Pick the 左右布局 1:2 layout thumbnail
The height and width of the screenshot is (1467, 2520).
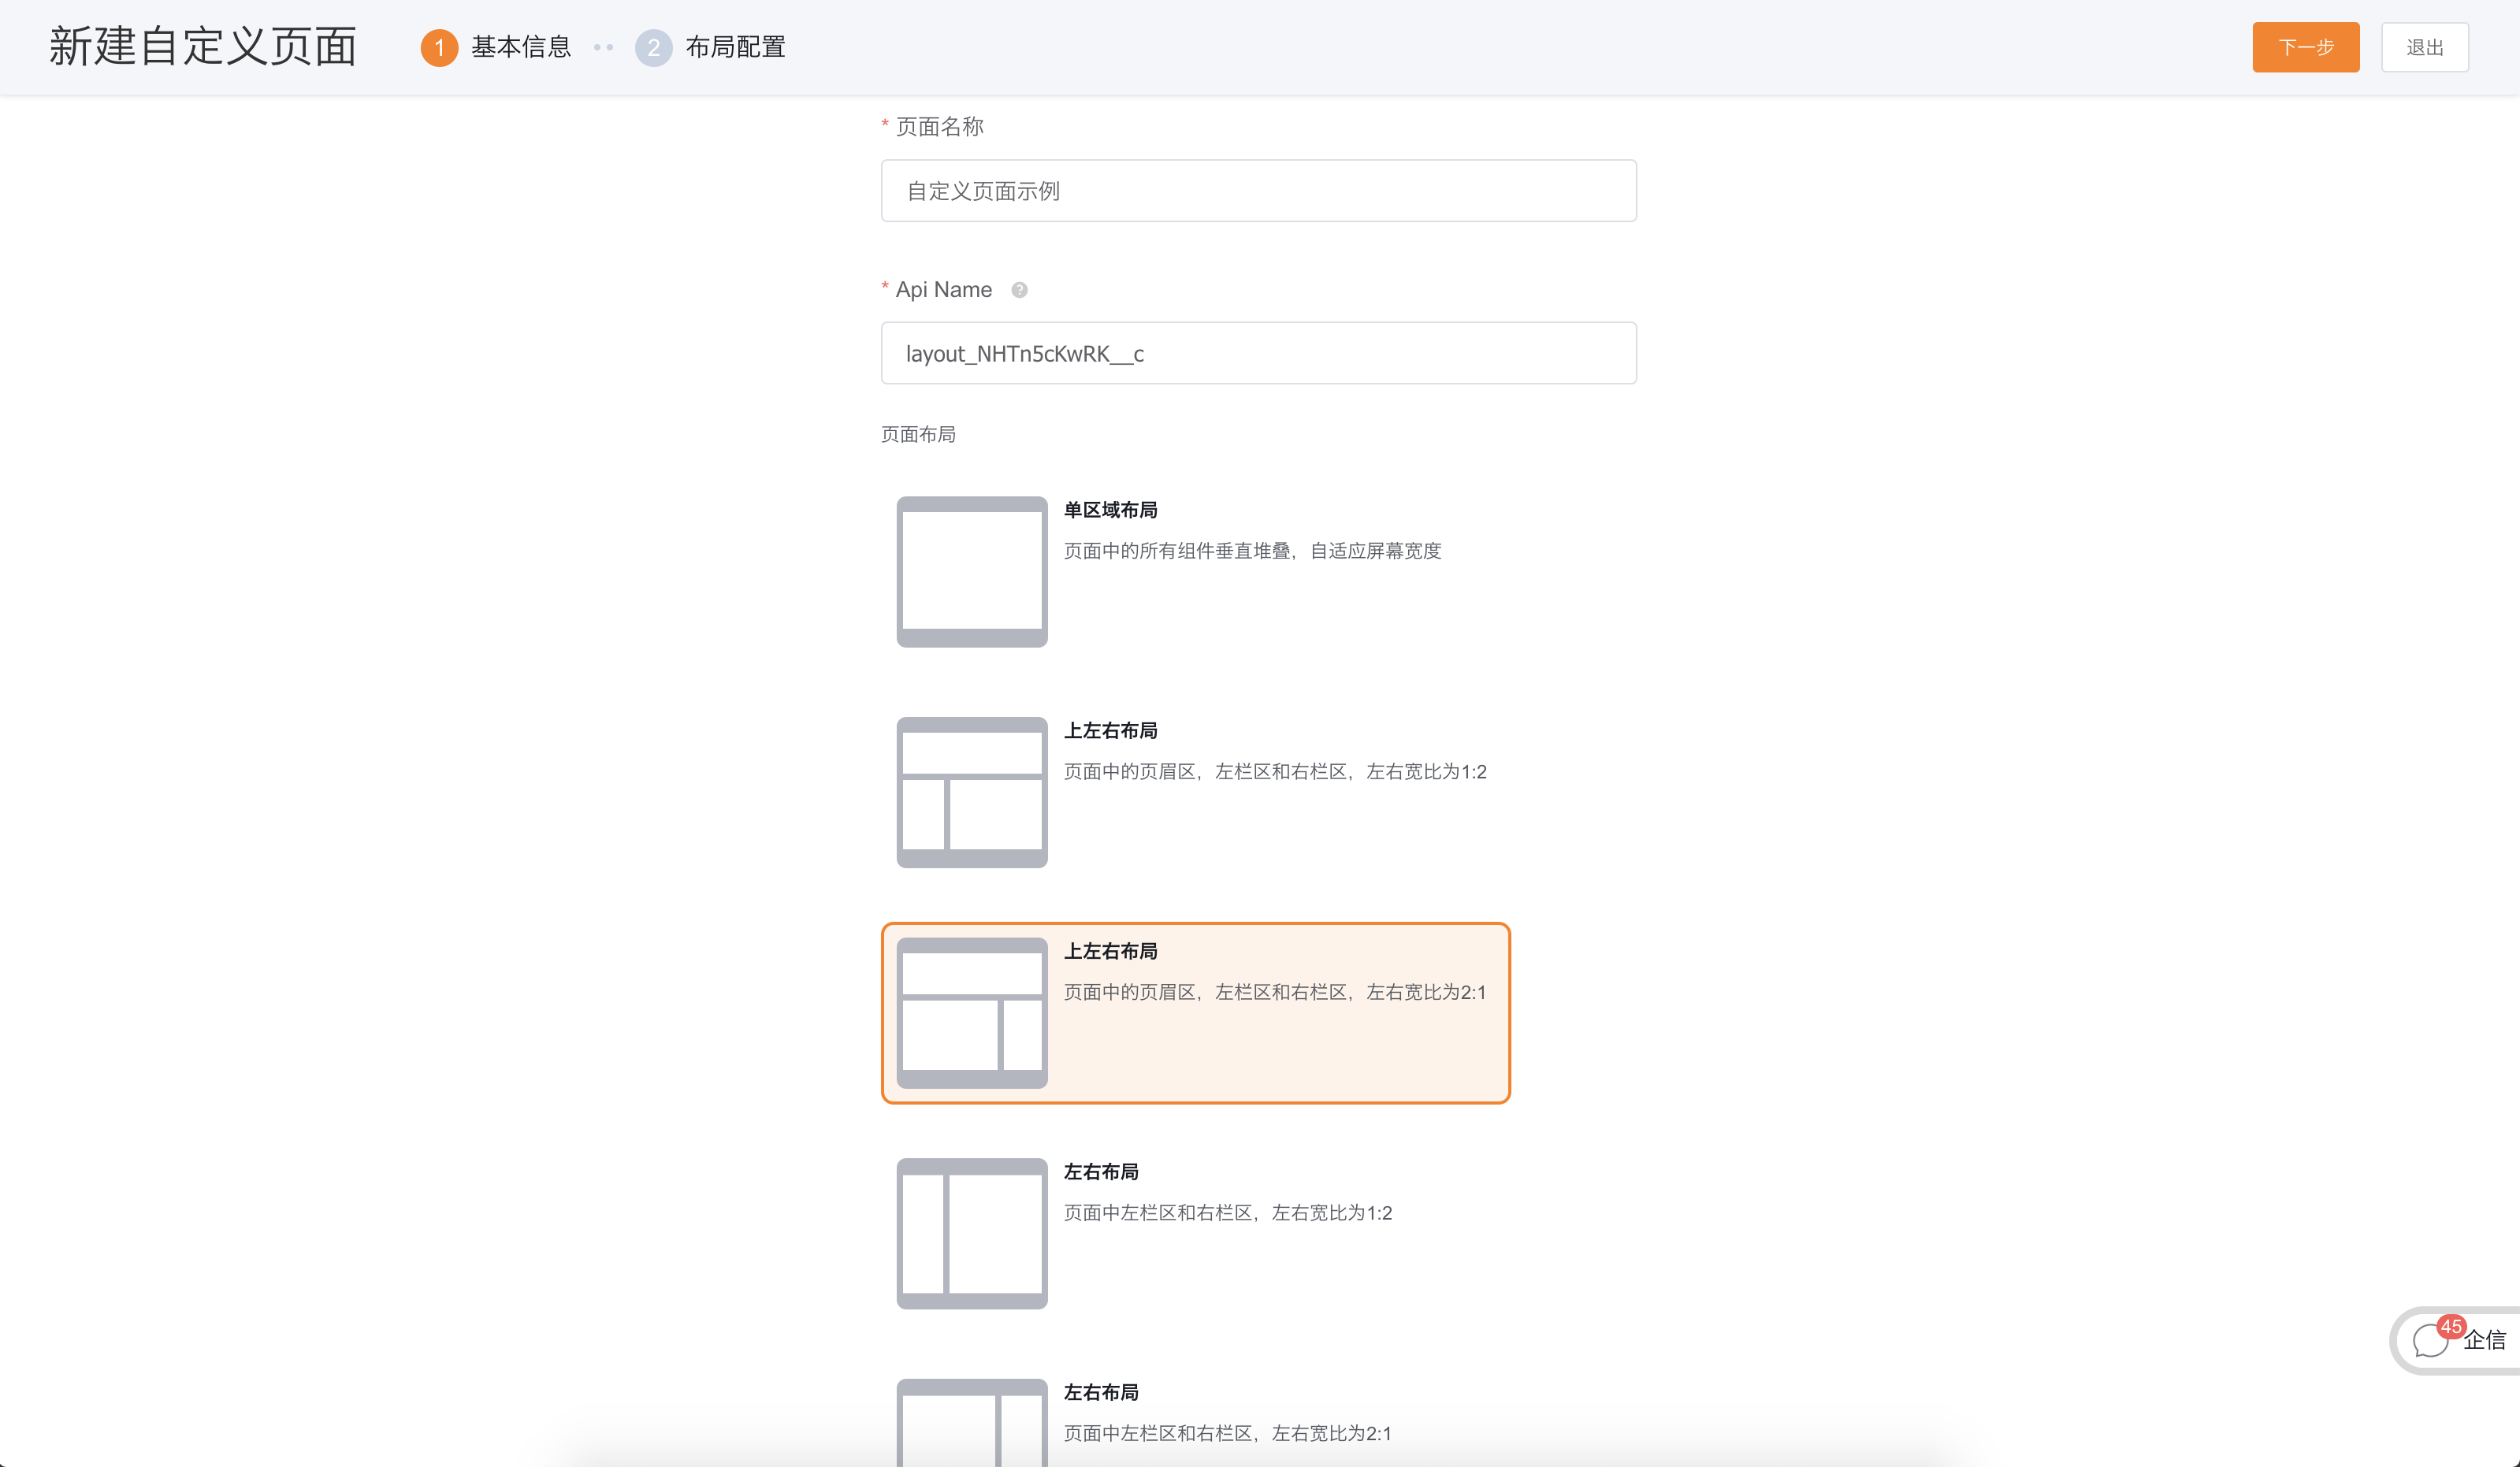coord(972,1233)
